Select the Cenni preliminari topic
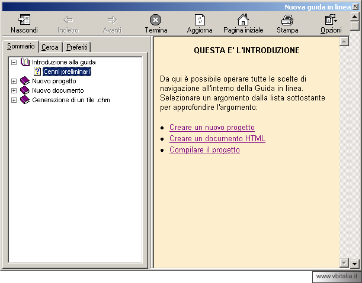The height and width of the screenshot is (283, 362). click(x=67, y=71)
